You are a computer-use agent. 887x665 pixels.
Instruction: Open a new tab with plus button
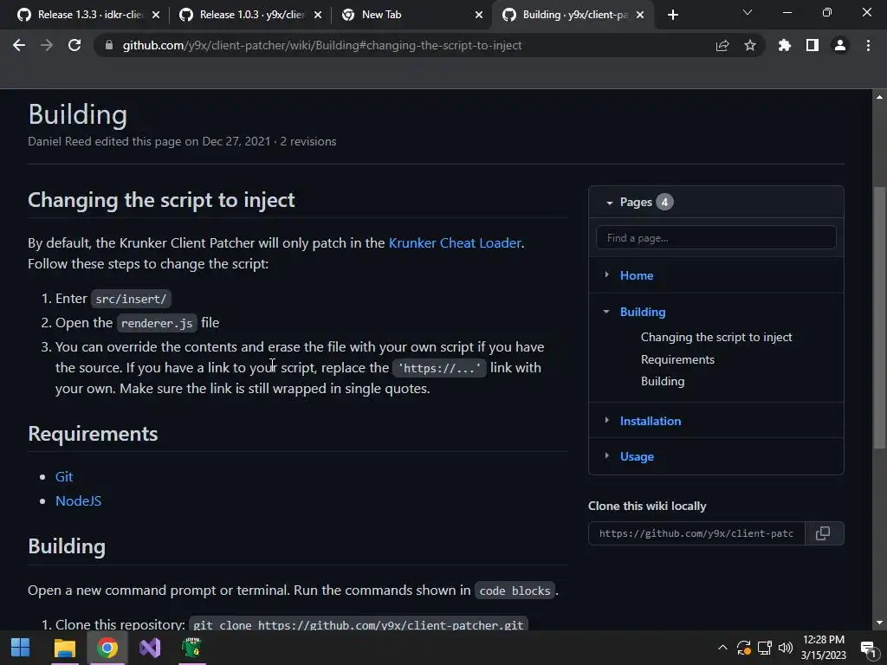coord(672,15)
